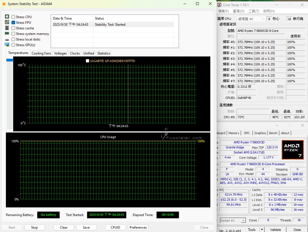Screen dimensions: 308x232
Task: Switch to the Unified tab
Action: coord(89,53)
